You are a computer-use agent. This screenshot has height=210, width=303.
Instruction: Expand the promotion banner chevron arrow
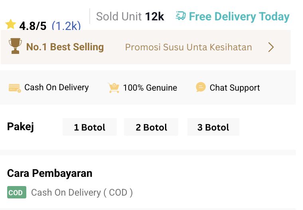click(x=271, y=47)
